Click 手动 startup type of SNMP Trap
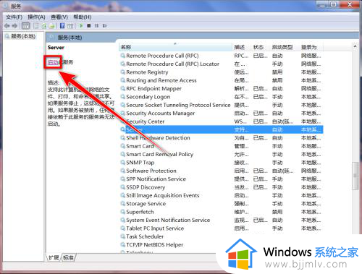This screenshot has height=274, width=362. (277, 163)
